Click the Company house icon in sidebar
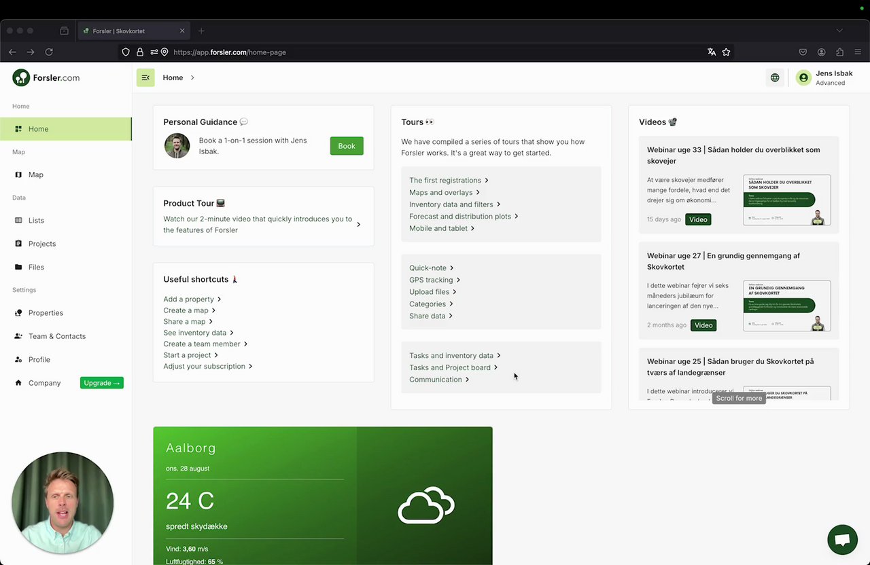Screen dimensions: 870x565 pyautogui.click(x=18, y=383)
